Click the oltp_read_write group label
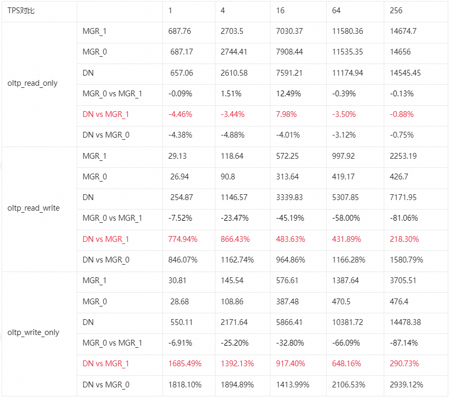Screen dimensions: 452x398 34,208
